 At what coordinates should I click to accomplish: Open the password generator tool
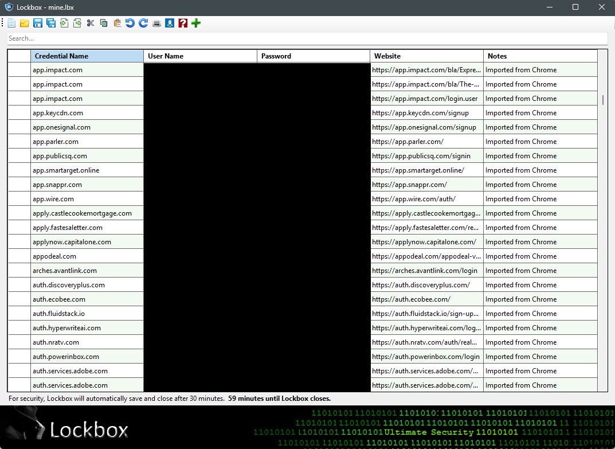pos(169,23)
